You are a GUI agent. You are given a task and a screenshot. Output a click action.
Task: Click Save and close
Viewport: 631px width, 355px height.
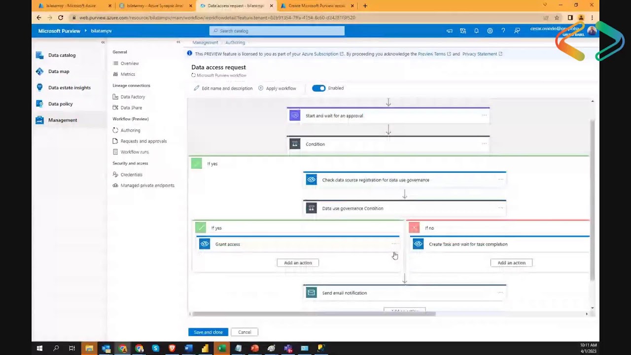pyautogui.click(x=208, y=332)
